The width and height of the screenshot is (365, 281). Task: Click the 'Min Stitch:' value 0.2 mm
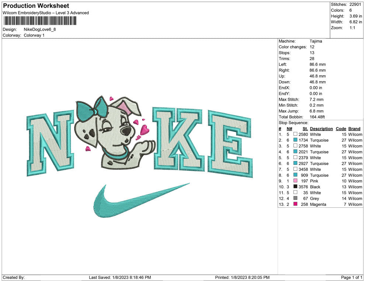pos(316,105)
